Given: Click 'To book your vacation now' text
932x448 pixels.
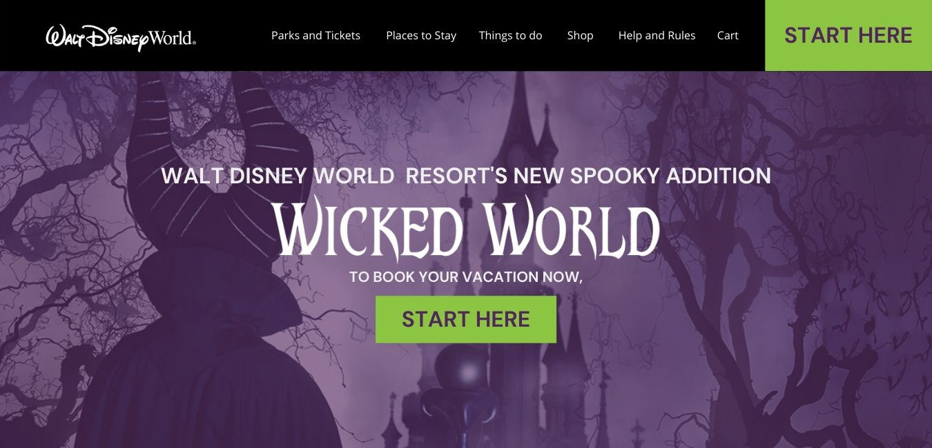Looking at the screenshot, I should point(466,277).
